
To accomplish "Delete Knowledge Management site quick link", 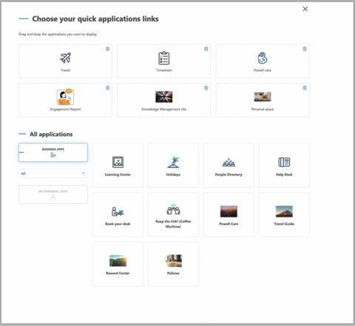I will pyautogui.click(x=206, y=88).
